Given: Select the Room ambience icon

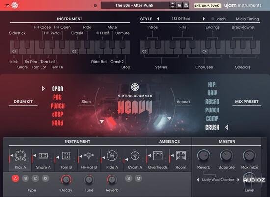Looking at the screenshot, I should 181,155.
